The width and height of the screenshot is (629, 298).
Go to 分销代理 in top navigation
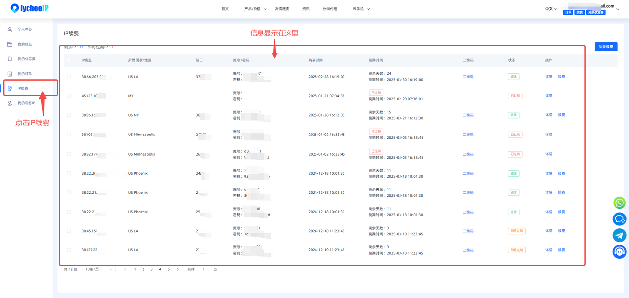point(330,9)
